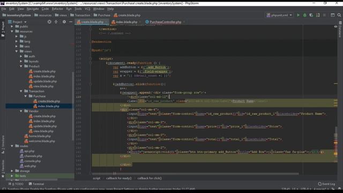Click script breadcrumb below editor

click(96, 178)
